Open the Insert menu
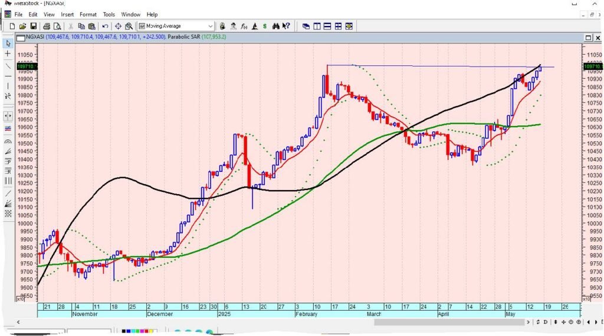Image resolution: width=604 pixels, height=336 pixels. pos(67,14)
